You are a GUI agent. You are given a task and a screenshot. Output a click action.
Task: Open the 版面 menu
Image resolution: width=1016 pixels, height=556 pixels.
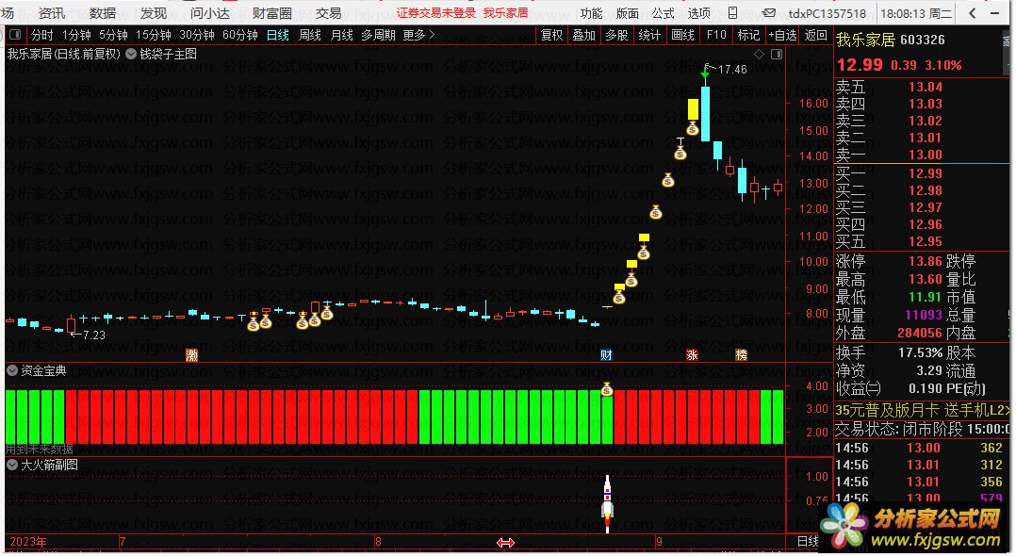click(628, 13)
